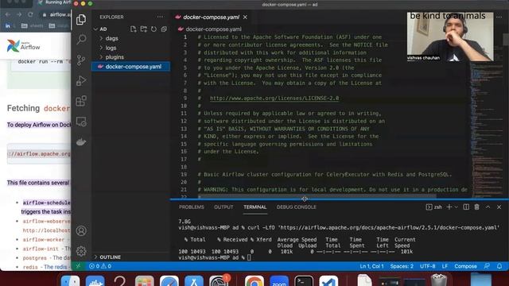Close the docker-compose.yaml editor tab

point(245,17)
